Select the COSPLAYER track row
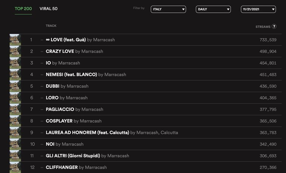 coord(145,121)
